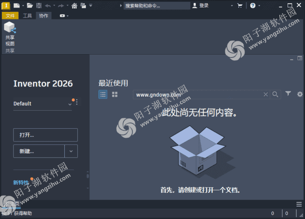
Task: Click the search help and commands field
Action: (157, 6)
